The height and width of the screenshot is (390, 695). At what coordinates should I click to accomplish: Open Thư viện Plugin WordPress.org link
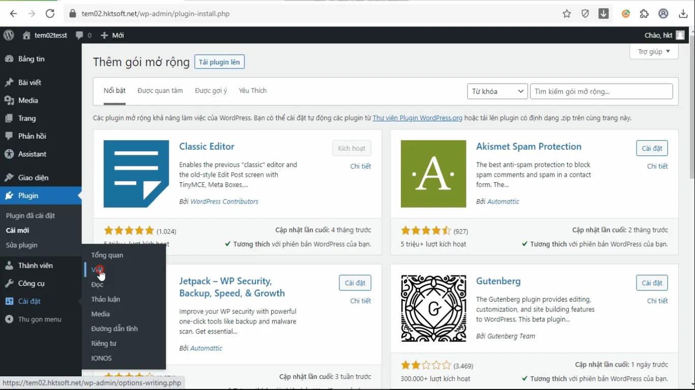coord(417,118)
